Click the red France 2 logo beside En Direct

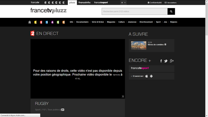[x=32, y=33]
